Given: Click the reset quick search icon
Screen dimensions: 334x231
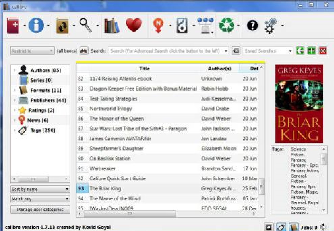Looking at the screenshot, I should (235, 51).
